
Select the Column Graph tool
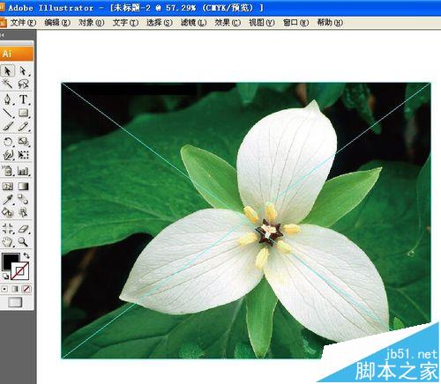pos(24,171)
